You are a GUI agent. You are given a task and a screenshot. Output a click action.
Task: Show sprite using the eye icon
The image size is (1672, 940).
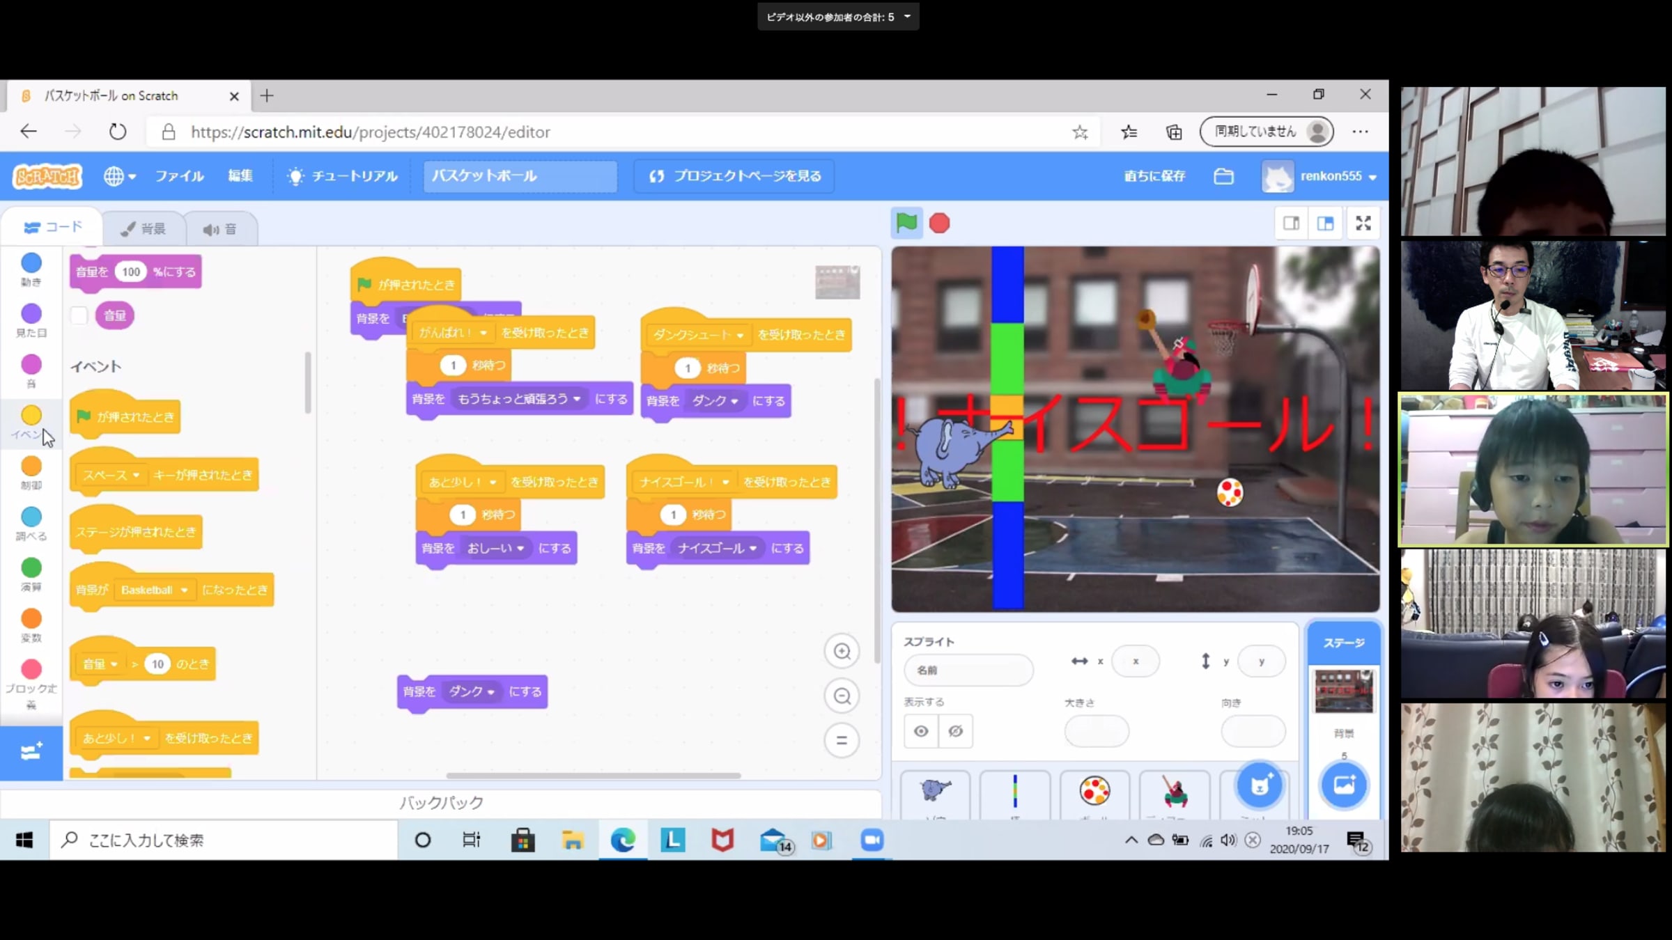(921, 731)
